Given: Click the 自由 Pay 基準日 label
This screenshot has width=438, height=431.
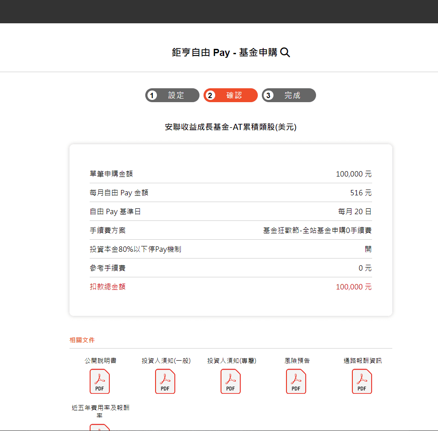Looking at the screenshot, I should pyautogui.click(x=115, y=211).
